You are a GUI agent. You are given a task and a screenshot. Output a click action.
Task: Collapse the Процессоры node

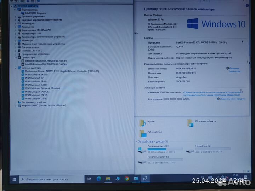click(x=16, y=58)
